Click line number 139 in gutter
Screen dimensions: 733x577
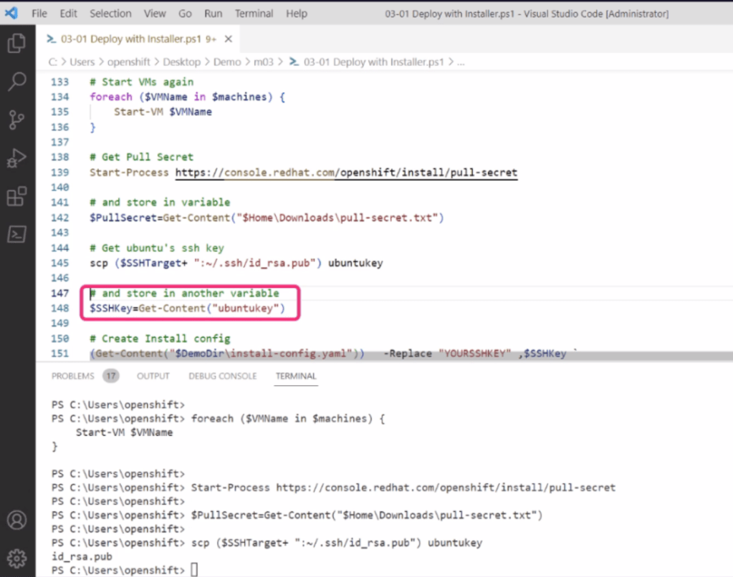(60, 173)
